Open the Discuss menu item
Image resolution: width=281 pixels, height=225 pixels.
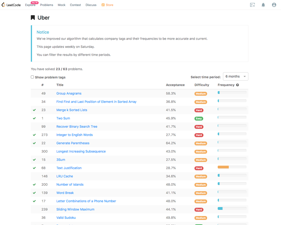[91, 5]
